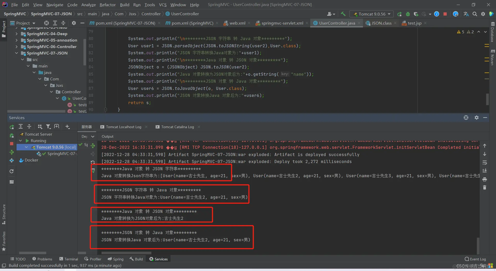Open the Build tool window in bottom bar

[136, 259]
